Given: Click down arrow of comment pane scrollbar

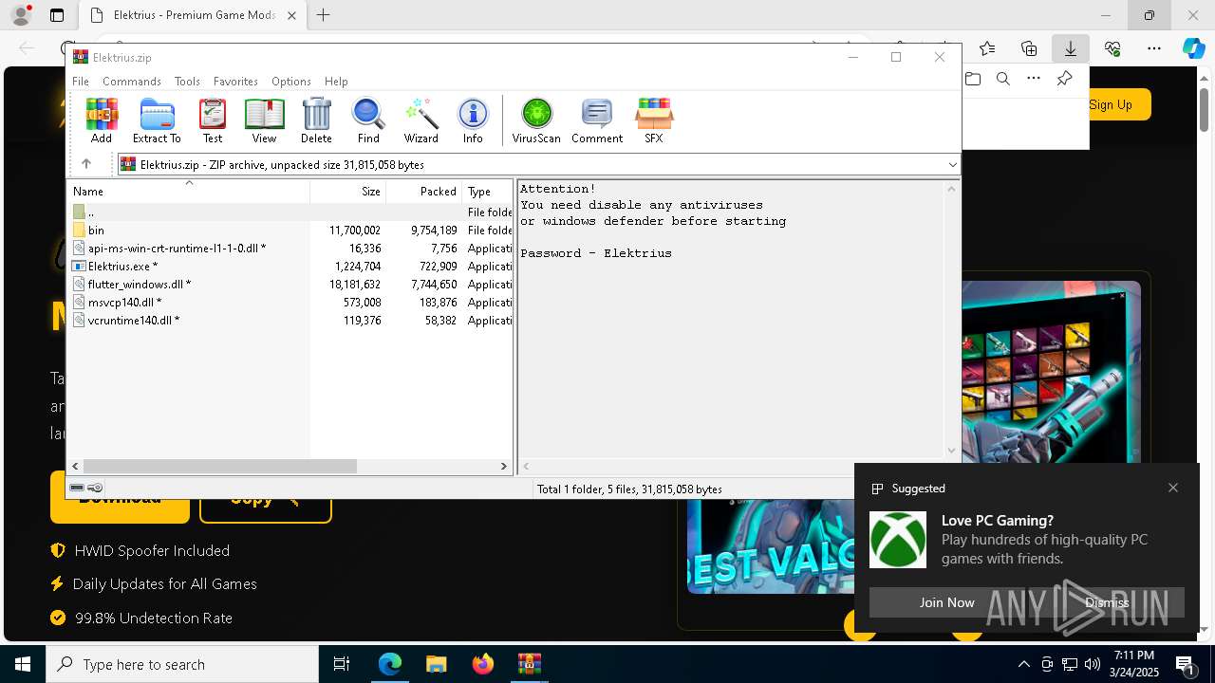Looking at the screenshot, I should coord(952,452).
